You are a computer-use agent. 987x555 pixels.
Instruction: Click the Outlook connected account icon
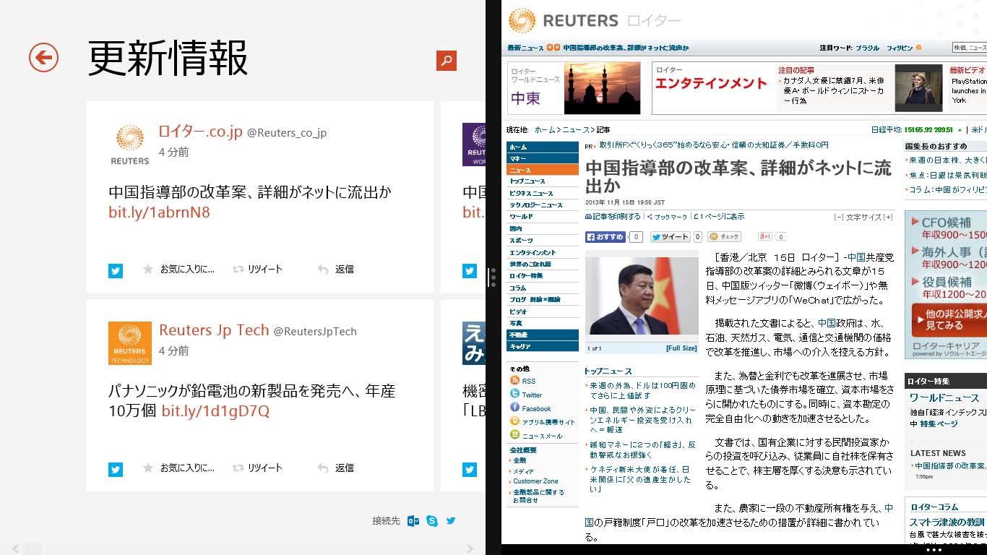click(x=413, y=520)
